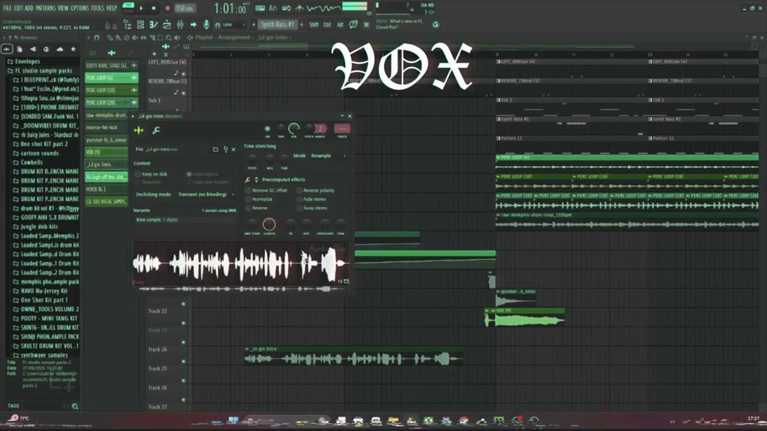
Task: Enable Fade stereo
Action: pos(311,199)
